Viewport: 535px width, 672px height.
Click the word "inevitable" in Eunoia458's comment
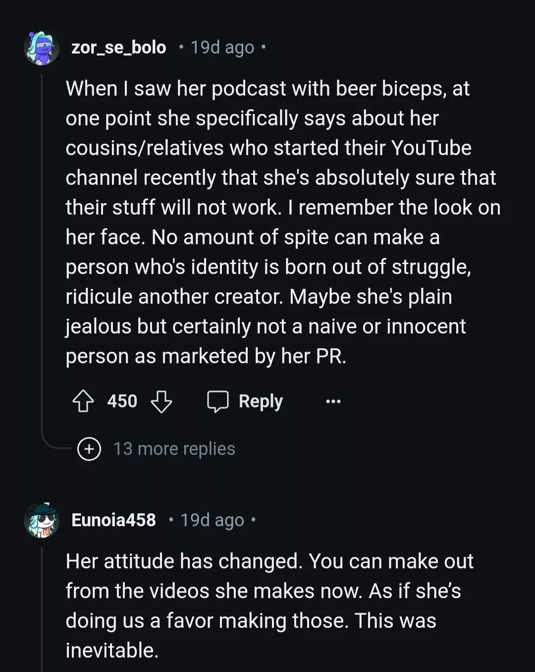click(111, 650)
